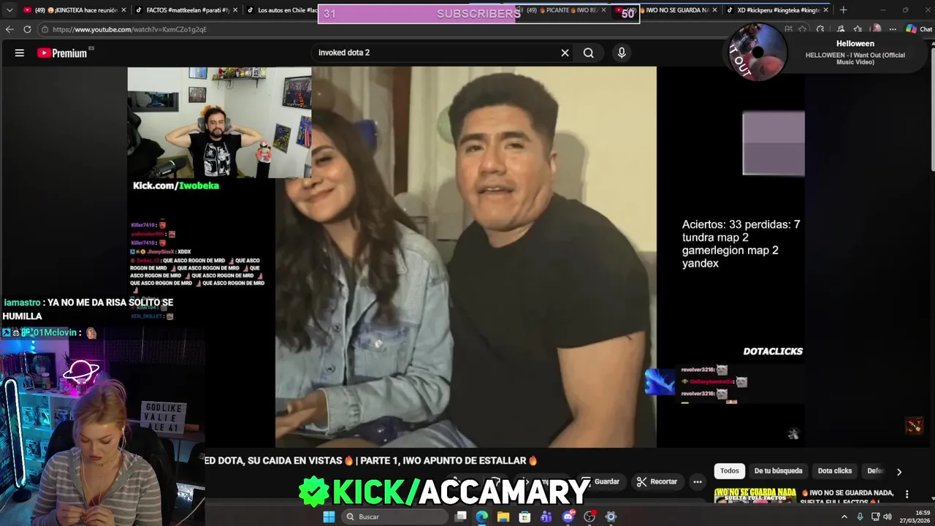Switch to the 'Los autos en Chile' tab

click(281, 10)
